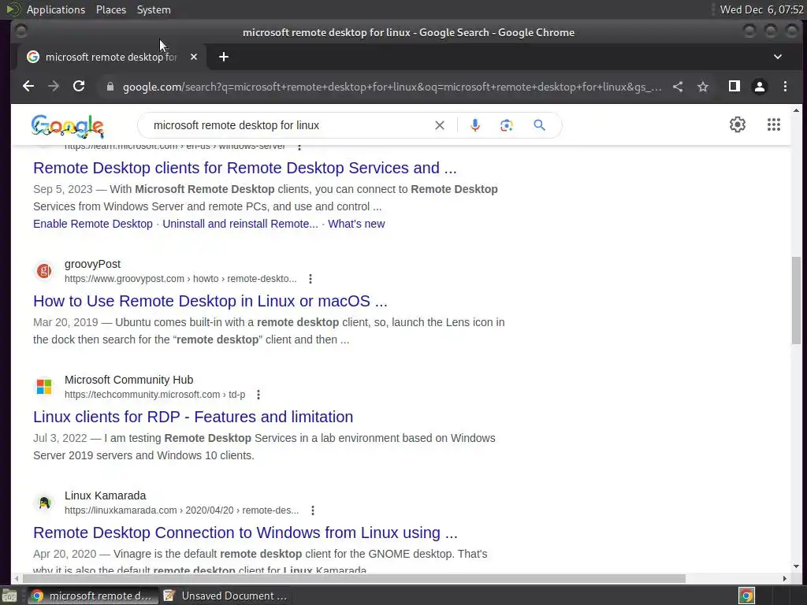Open more options for learn.microsoft.com result

point(299,147)
